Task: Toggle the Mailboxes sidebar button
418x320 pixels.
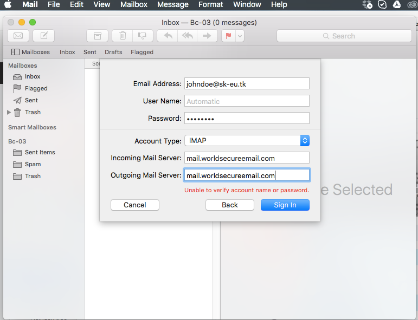Action: 30,52
